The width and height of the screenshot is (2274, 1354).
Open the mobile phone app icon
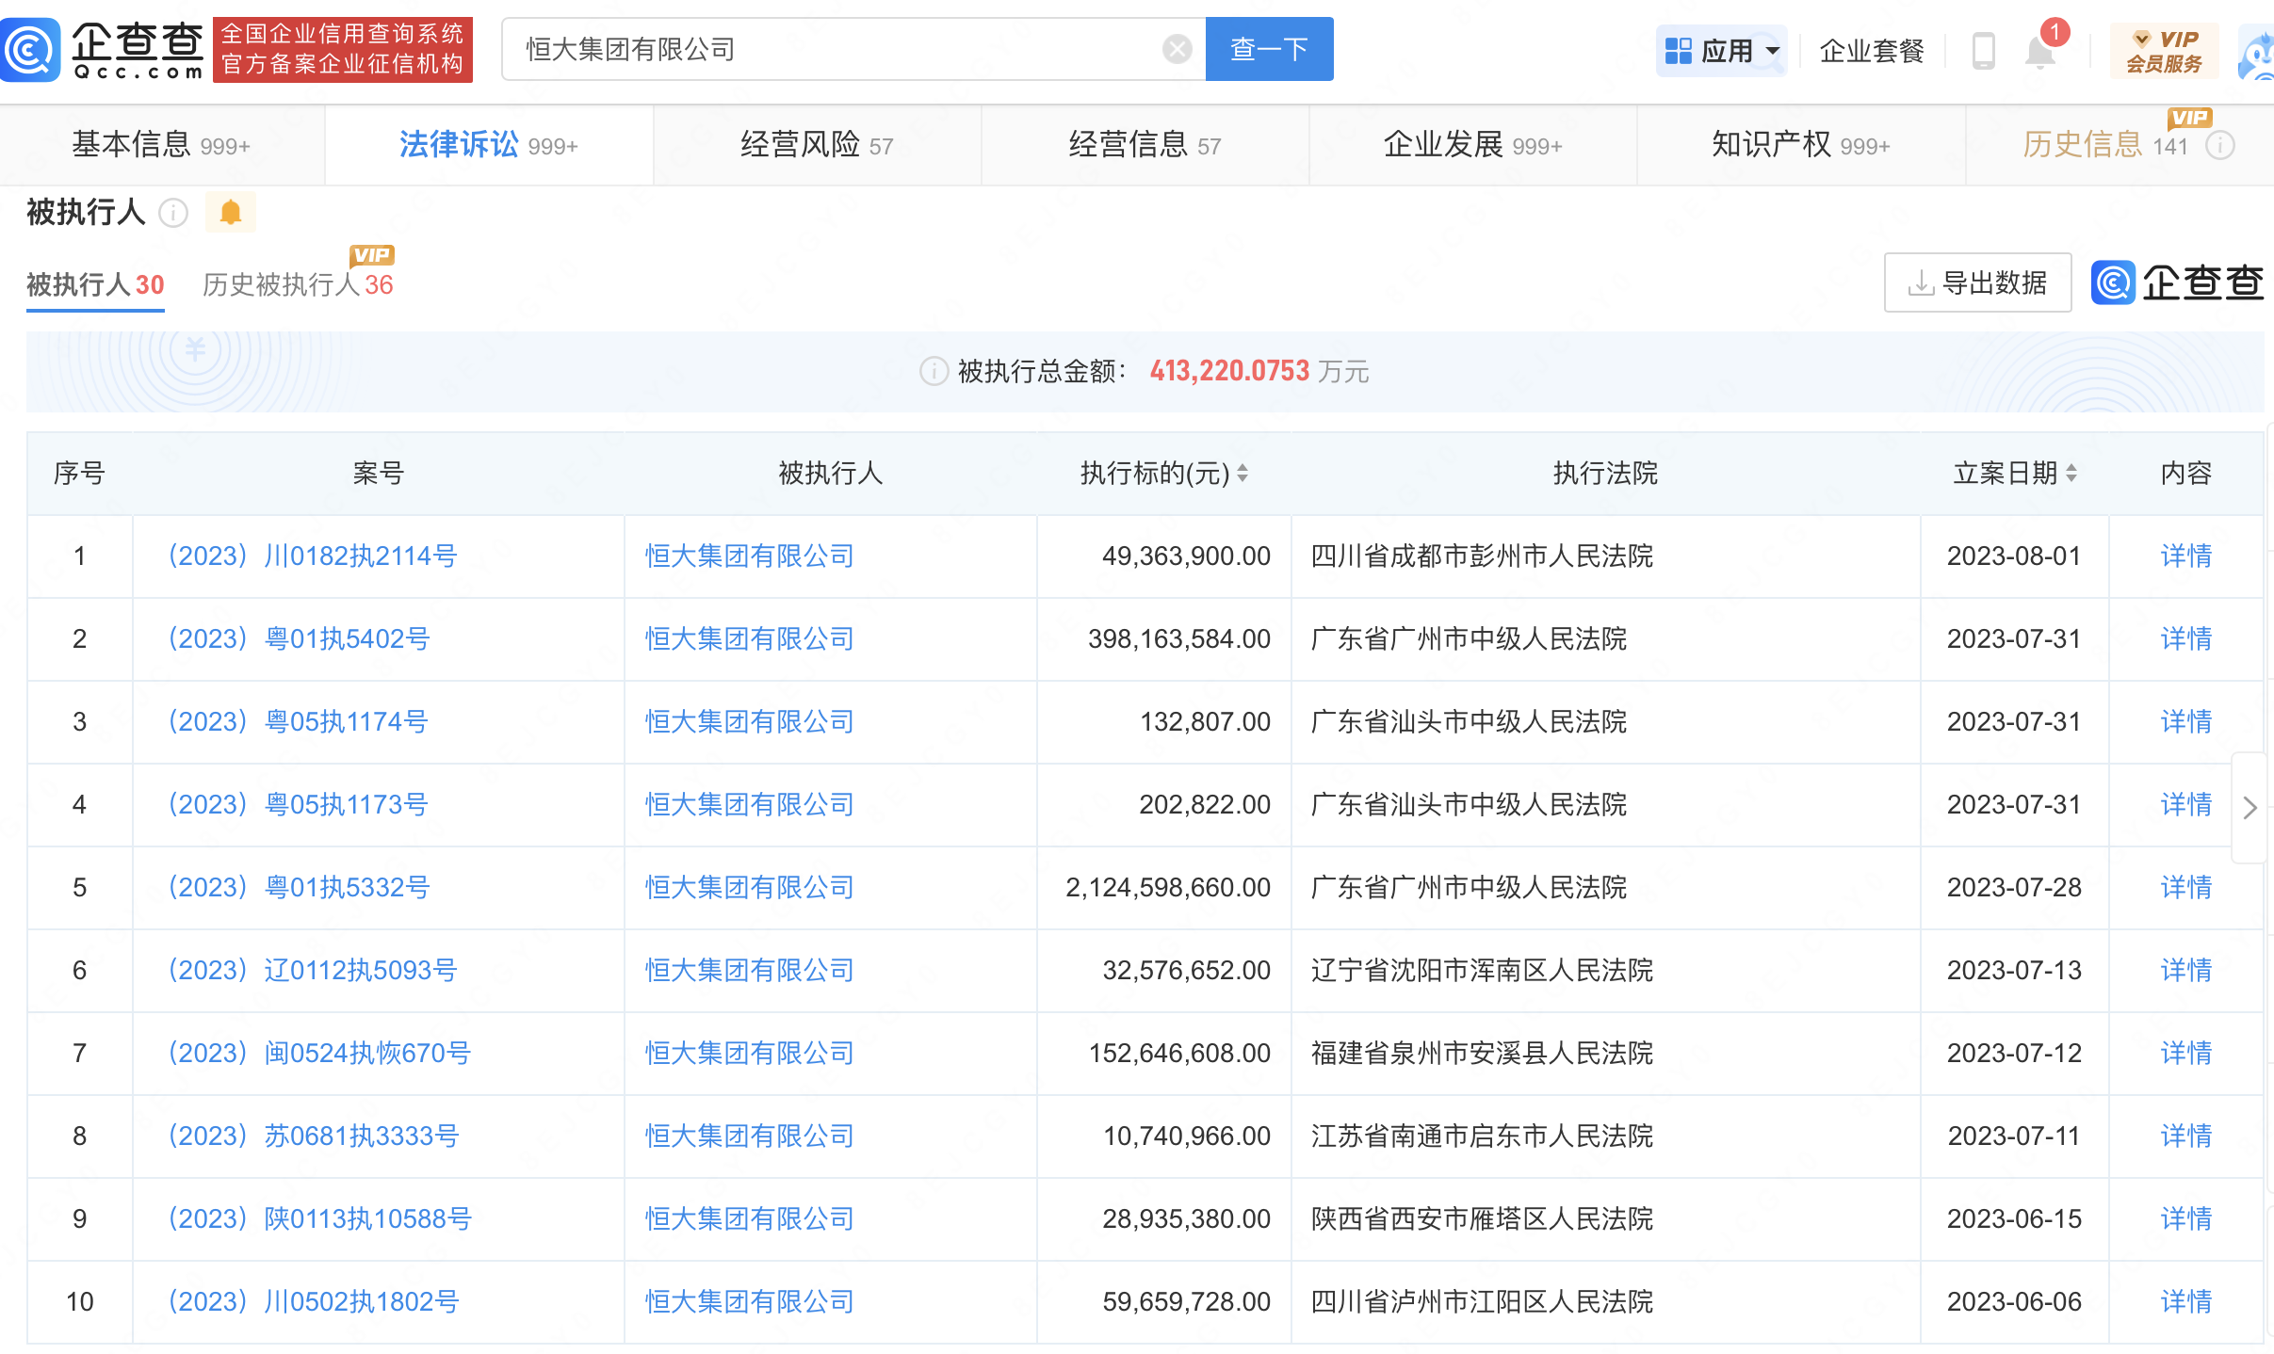coord(1983,50)
